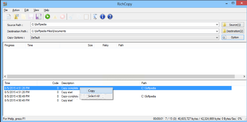
Task: Click the Source(1) button
Action: pyautogui.click(x=233, y=25)
